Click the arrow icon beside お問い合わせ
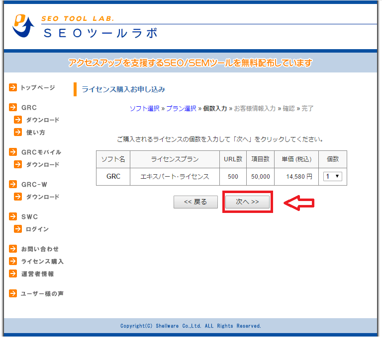 [x=13, y=249]
